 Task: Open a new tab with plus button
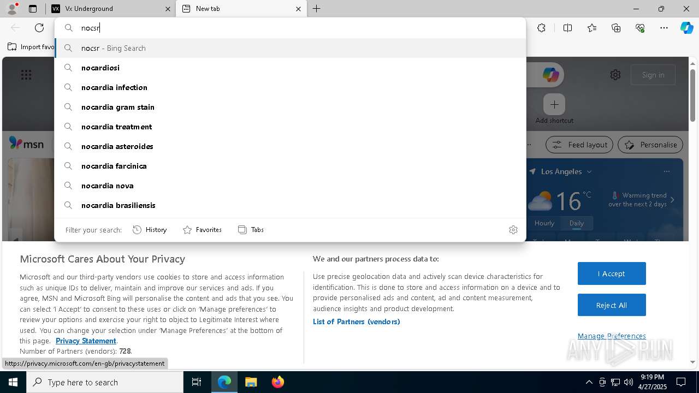click(317, 9)
